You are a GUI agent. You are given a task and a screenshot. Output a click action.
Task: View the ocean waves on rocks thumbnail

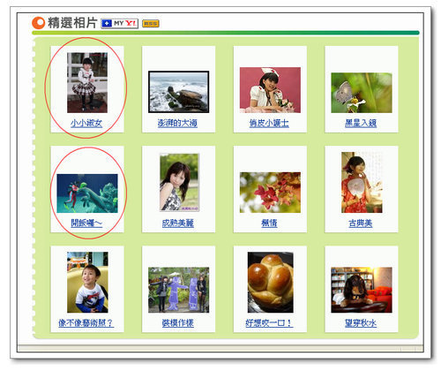click(x=179, y=92)
